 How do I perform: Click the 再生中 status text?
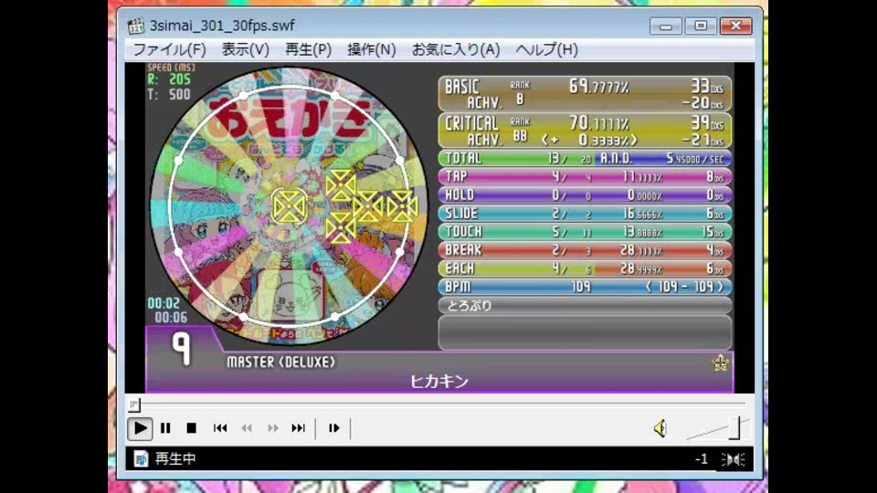tap(175, 459)
